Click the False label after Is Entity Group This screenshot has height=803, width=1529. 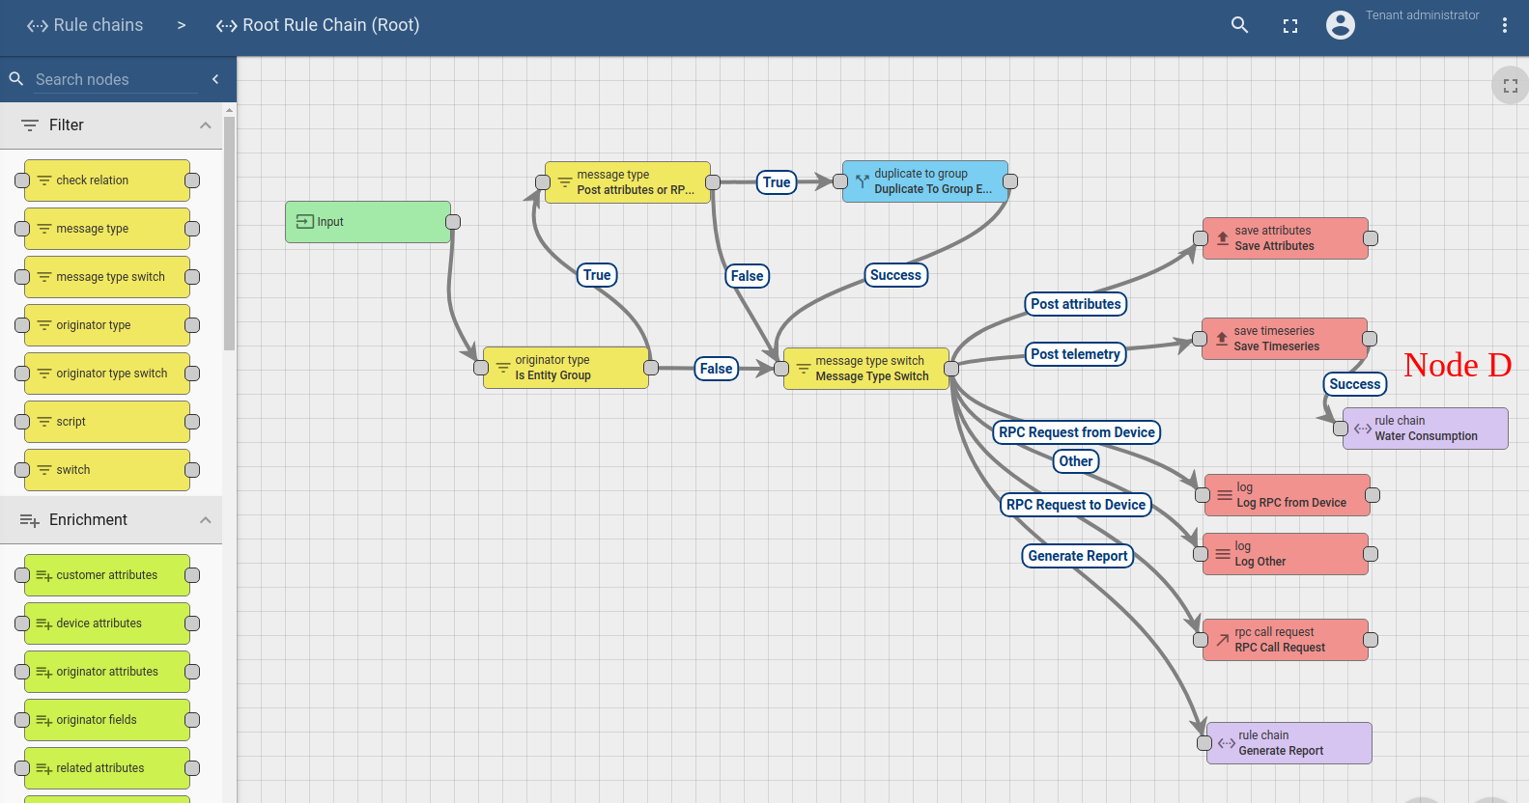tap(717, 369)
